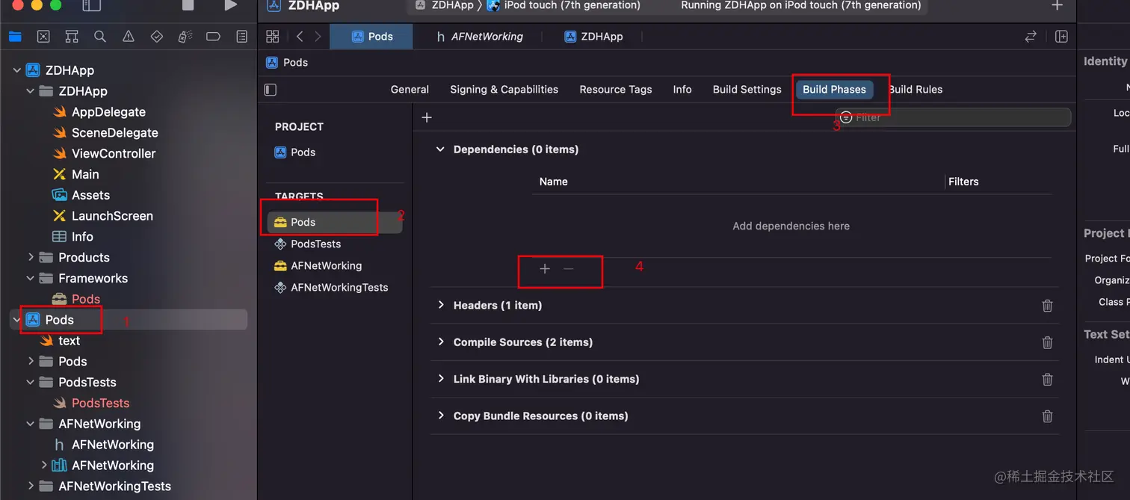Click the plus library button top right
Image resolution: width=1130 pixels, height=500 pixels.
point(1057,5)
